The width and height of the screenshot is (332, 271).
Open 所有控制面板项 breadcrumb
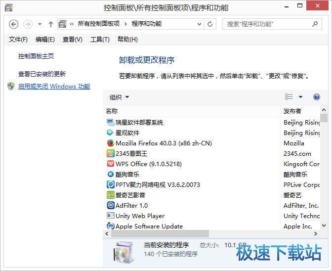(x=99, y=24)
